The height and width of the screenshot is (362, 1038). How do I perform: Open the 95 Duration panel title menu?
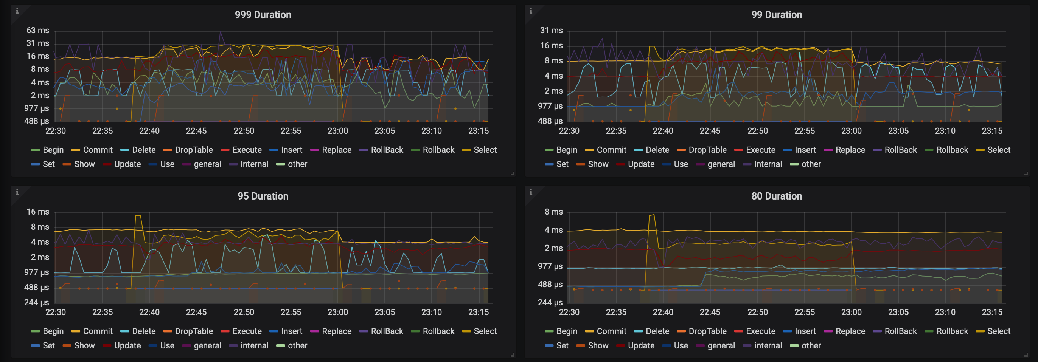point(263,196)
